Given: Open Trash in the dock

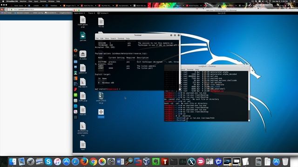Looking at the screenshot, I should coord(285,162).
